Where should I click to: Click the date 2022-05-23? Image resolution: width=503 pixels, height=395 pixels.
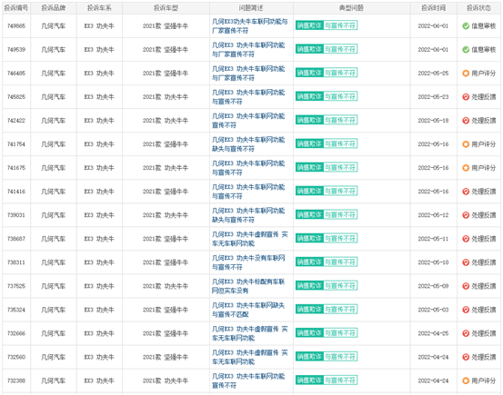(433, 97)
